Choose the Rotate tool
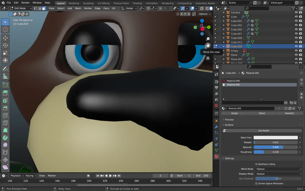Image resolution: width=305 pixels, height=191 pixels. [x=5, y=45]
